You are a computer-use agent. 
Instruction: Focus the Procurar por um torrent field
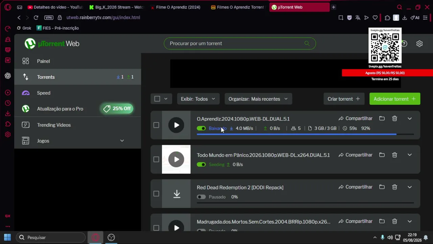pyautogui.click(x=240, y=43)
